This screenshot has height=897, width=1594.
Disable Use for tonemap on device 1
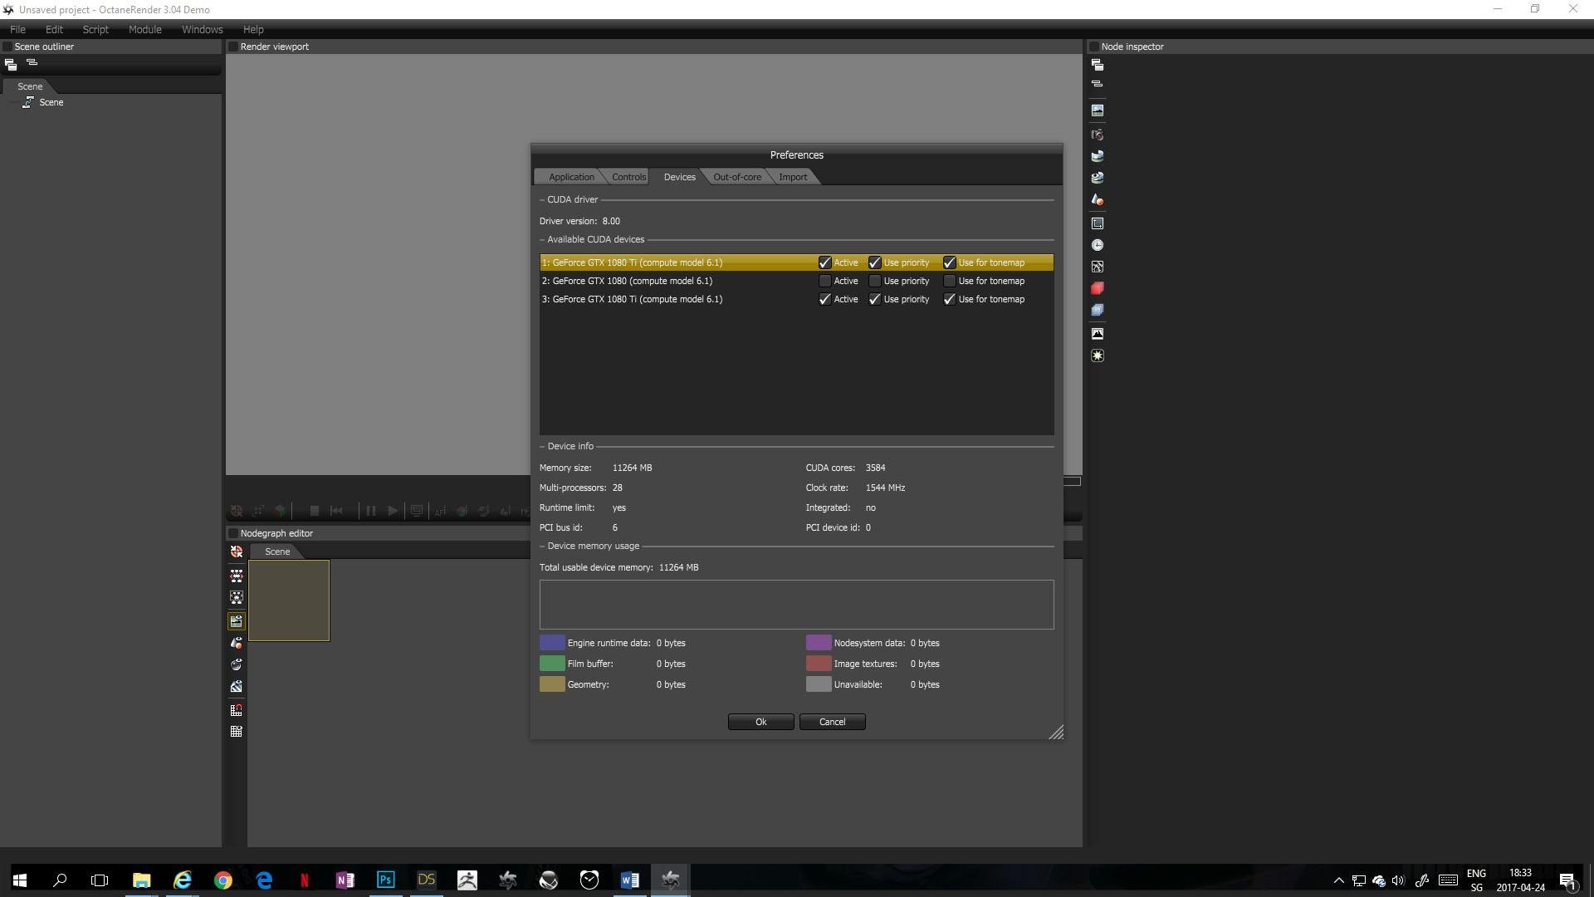pyautogui.click(x=949, y=262)
